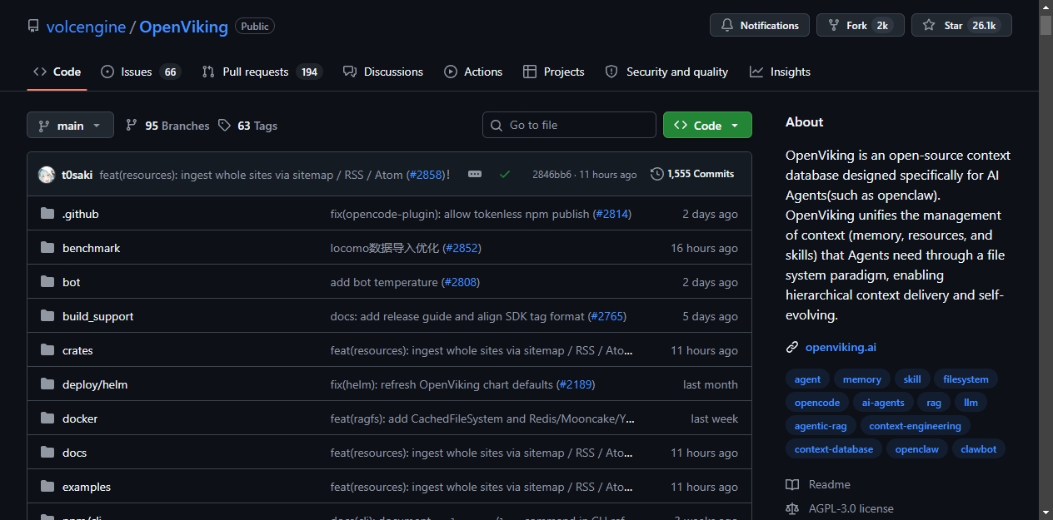Viewport: 1053px width, 520px height.
Task: Switch to the Code tab
Action: coord(57,72)
